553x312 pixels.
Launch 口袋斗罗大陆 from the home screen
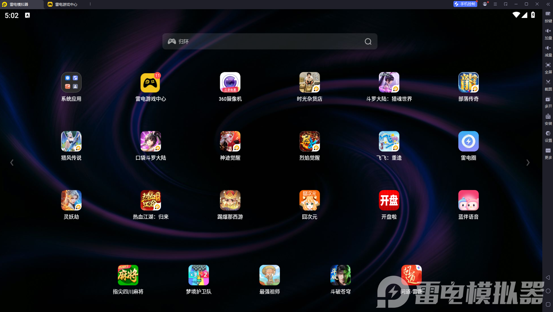click(x=151, y=141)
